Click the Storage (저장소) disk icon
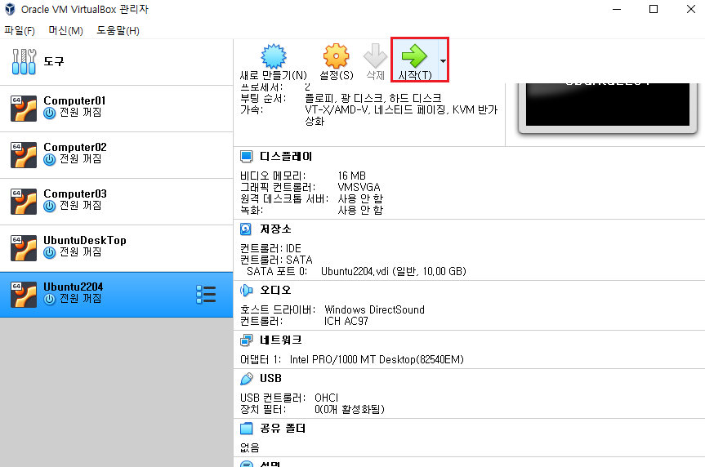Viewport: 705px width, 467px height. point(246,229)
